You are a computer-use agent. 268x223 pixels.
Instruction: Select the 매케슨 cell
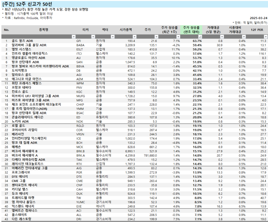click(x=16, y=147)
